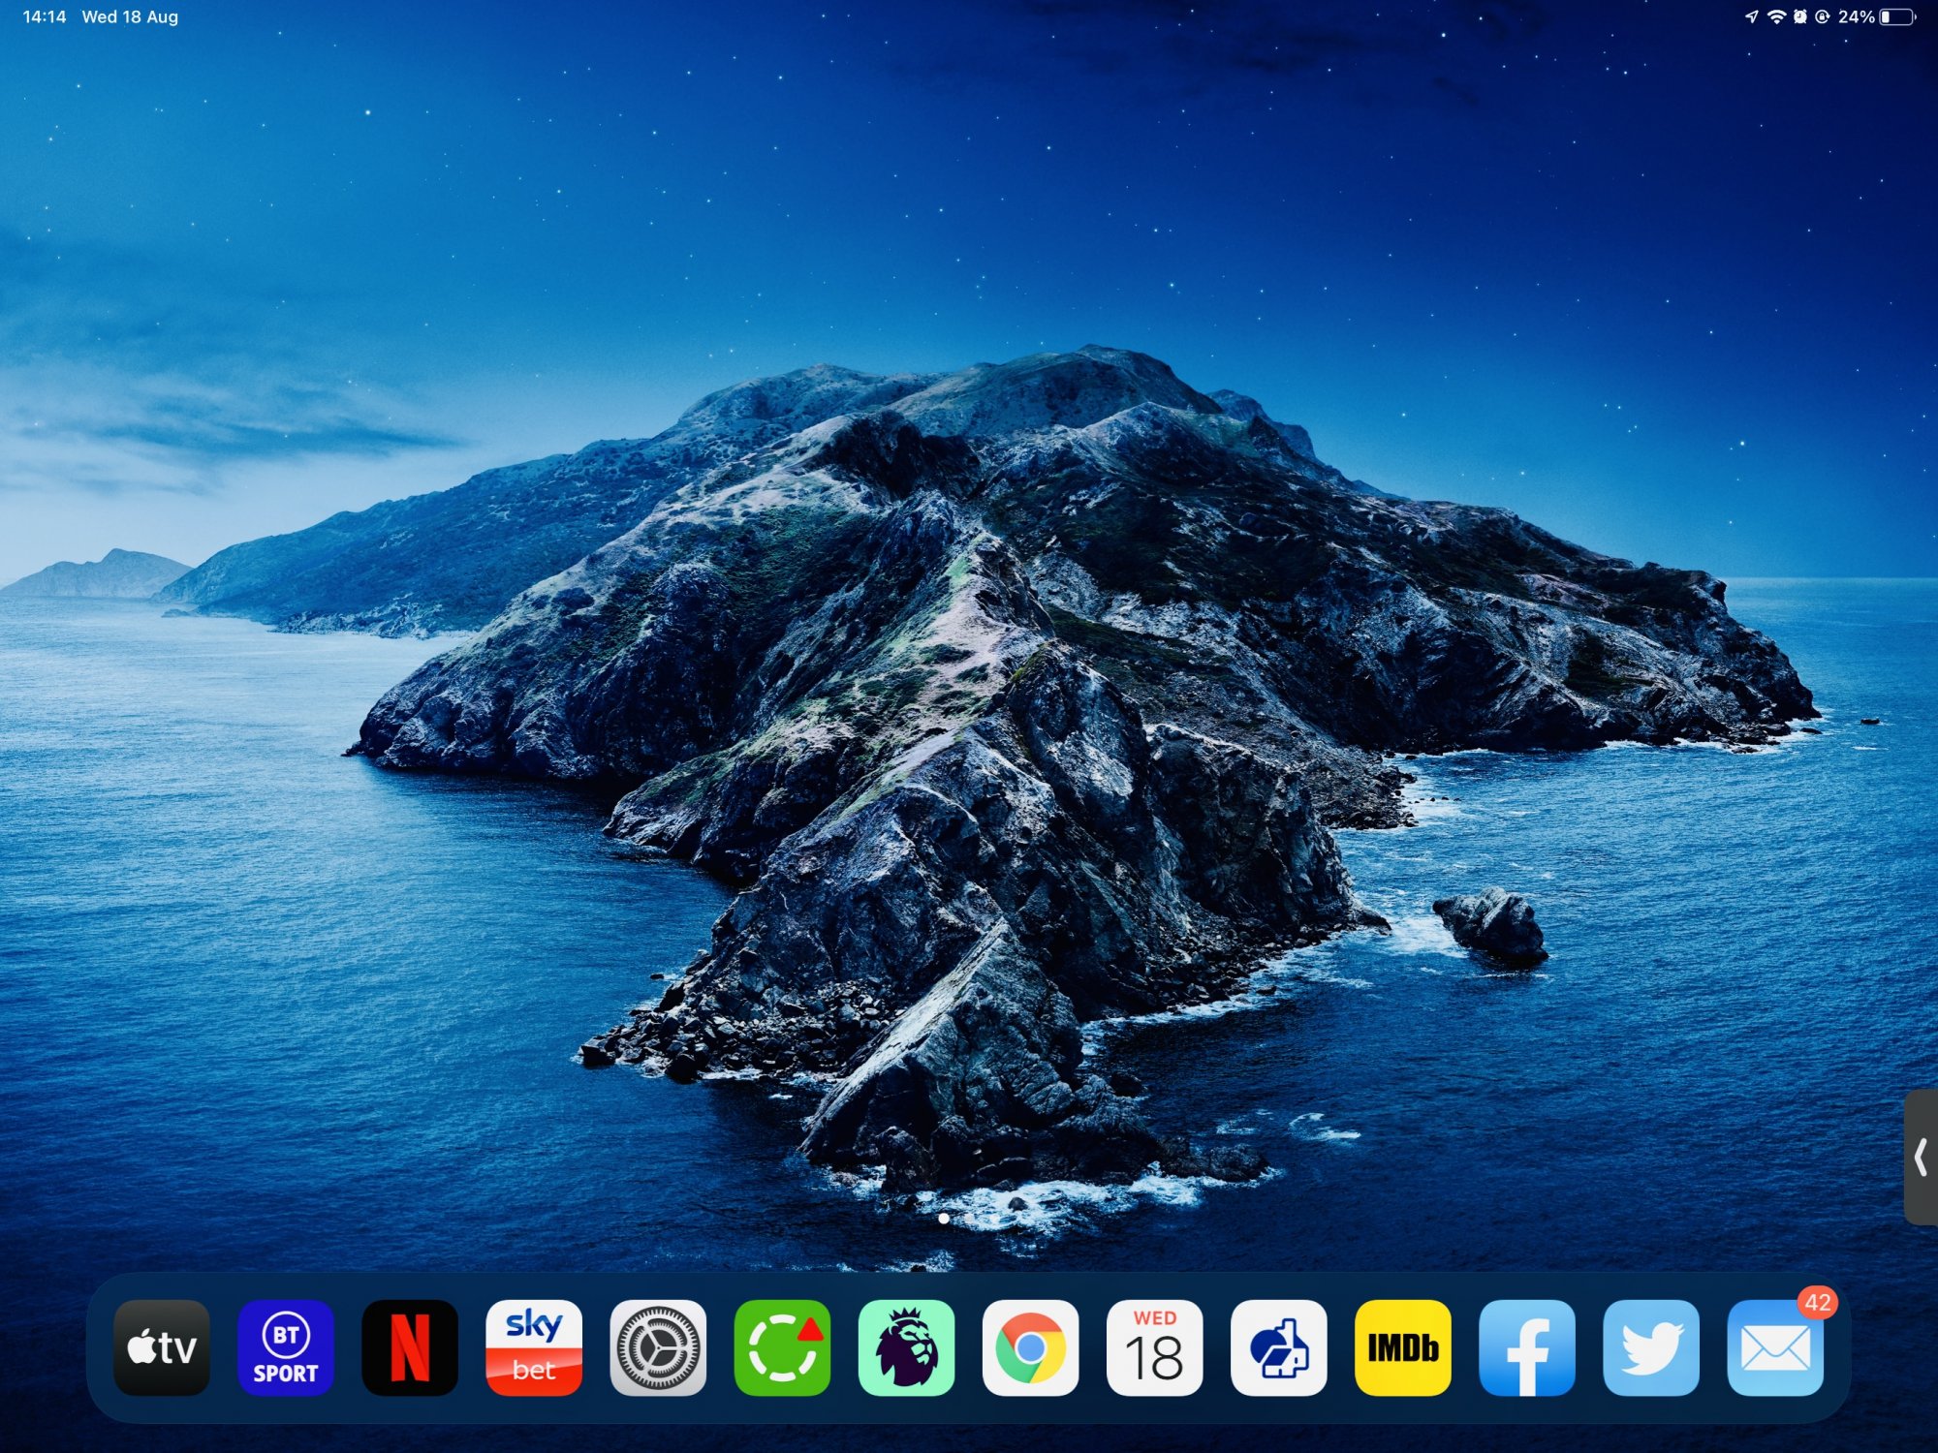The image size is (1938, 1453).
Task: Tap the Wed 18 Aug date text
Action: pos(130,16)
